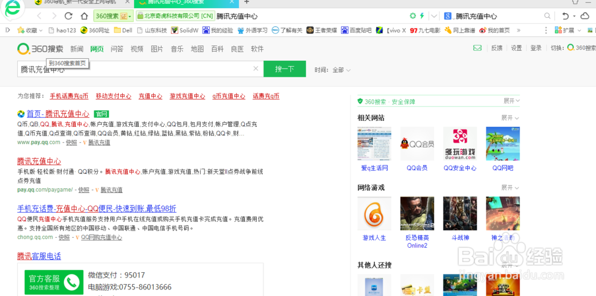This screenshot has width=596, height=296.
Task: Switch to 视频 search tab
Action: click(137, 49)
